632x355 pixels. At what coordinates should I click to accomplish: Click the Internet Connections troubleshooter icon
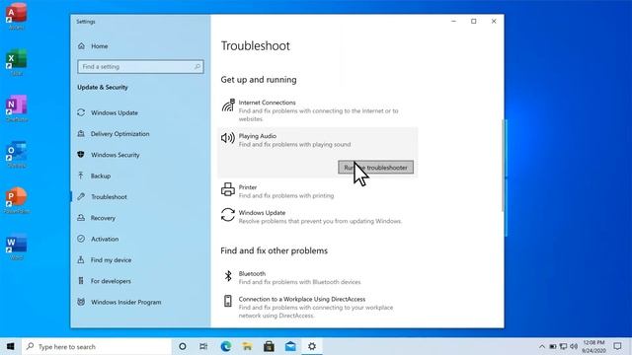[228, 106]
